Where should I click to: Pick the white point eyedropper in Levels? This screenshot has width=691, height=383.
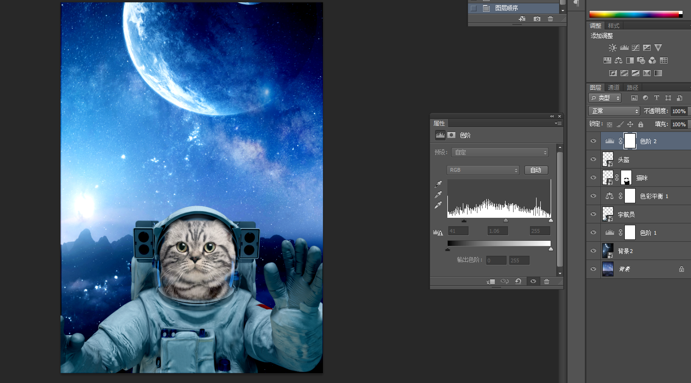tap(438, 205)
